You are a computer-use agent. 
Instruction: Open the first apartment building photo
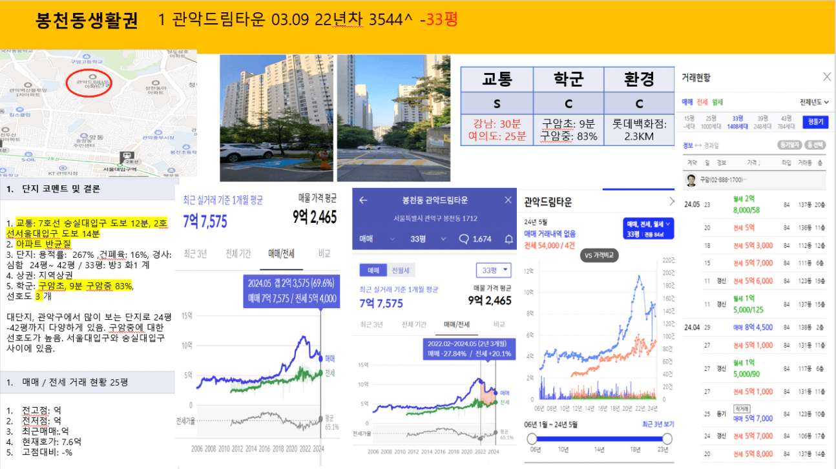[x=277, y=118]
